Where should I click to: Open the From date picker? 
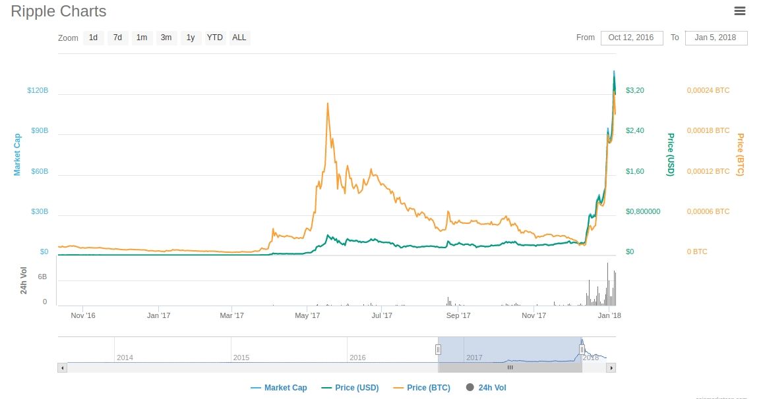click(632, 38)
